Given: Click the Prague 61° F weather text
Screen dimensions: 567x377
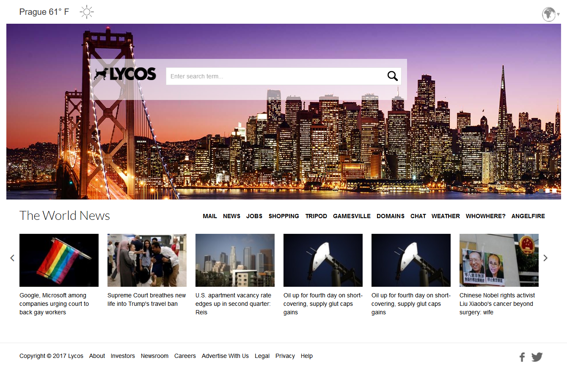Looking at the screenshot, I should [44, 12].
